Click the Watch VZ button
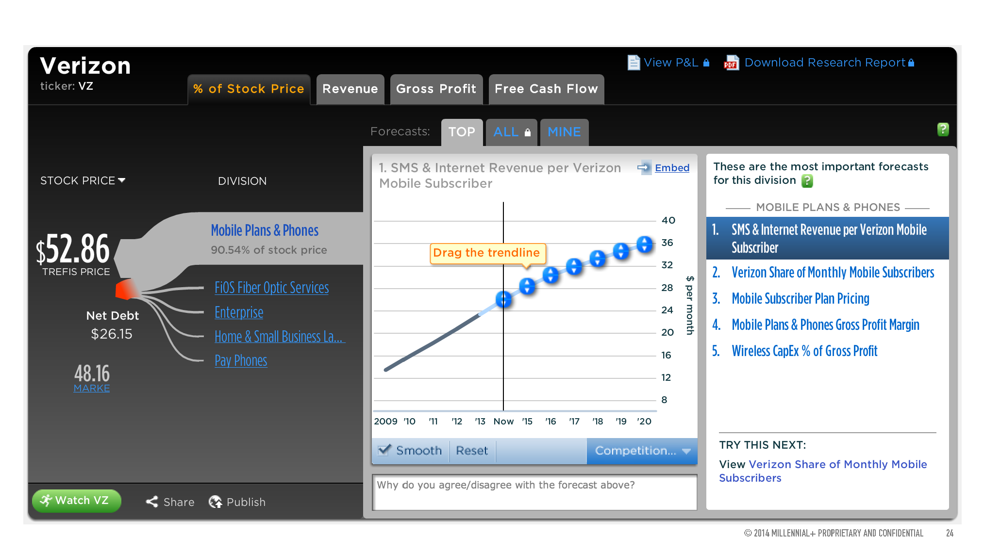The height and width of the screenshot is (553, 984). [x=76, y=501]
